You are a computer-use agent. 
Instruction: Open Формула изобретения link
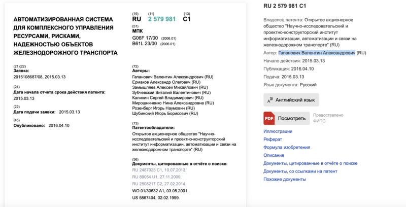click(x=286, y=147)
